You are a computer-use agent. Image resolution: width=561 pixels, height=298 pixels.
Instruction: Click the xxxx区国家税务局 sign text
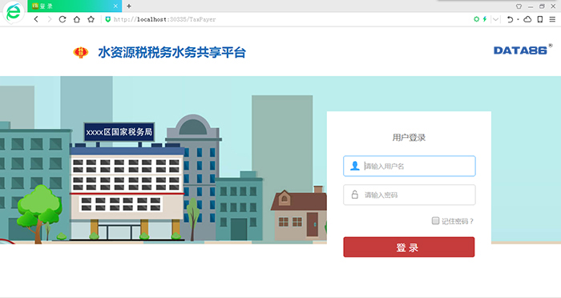tap(119, 132)
